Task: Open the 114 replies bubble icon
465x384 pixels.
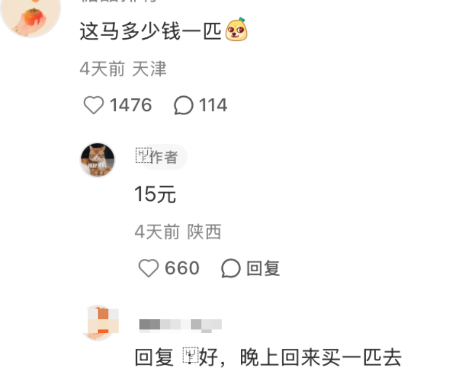Action: (183, 105)
